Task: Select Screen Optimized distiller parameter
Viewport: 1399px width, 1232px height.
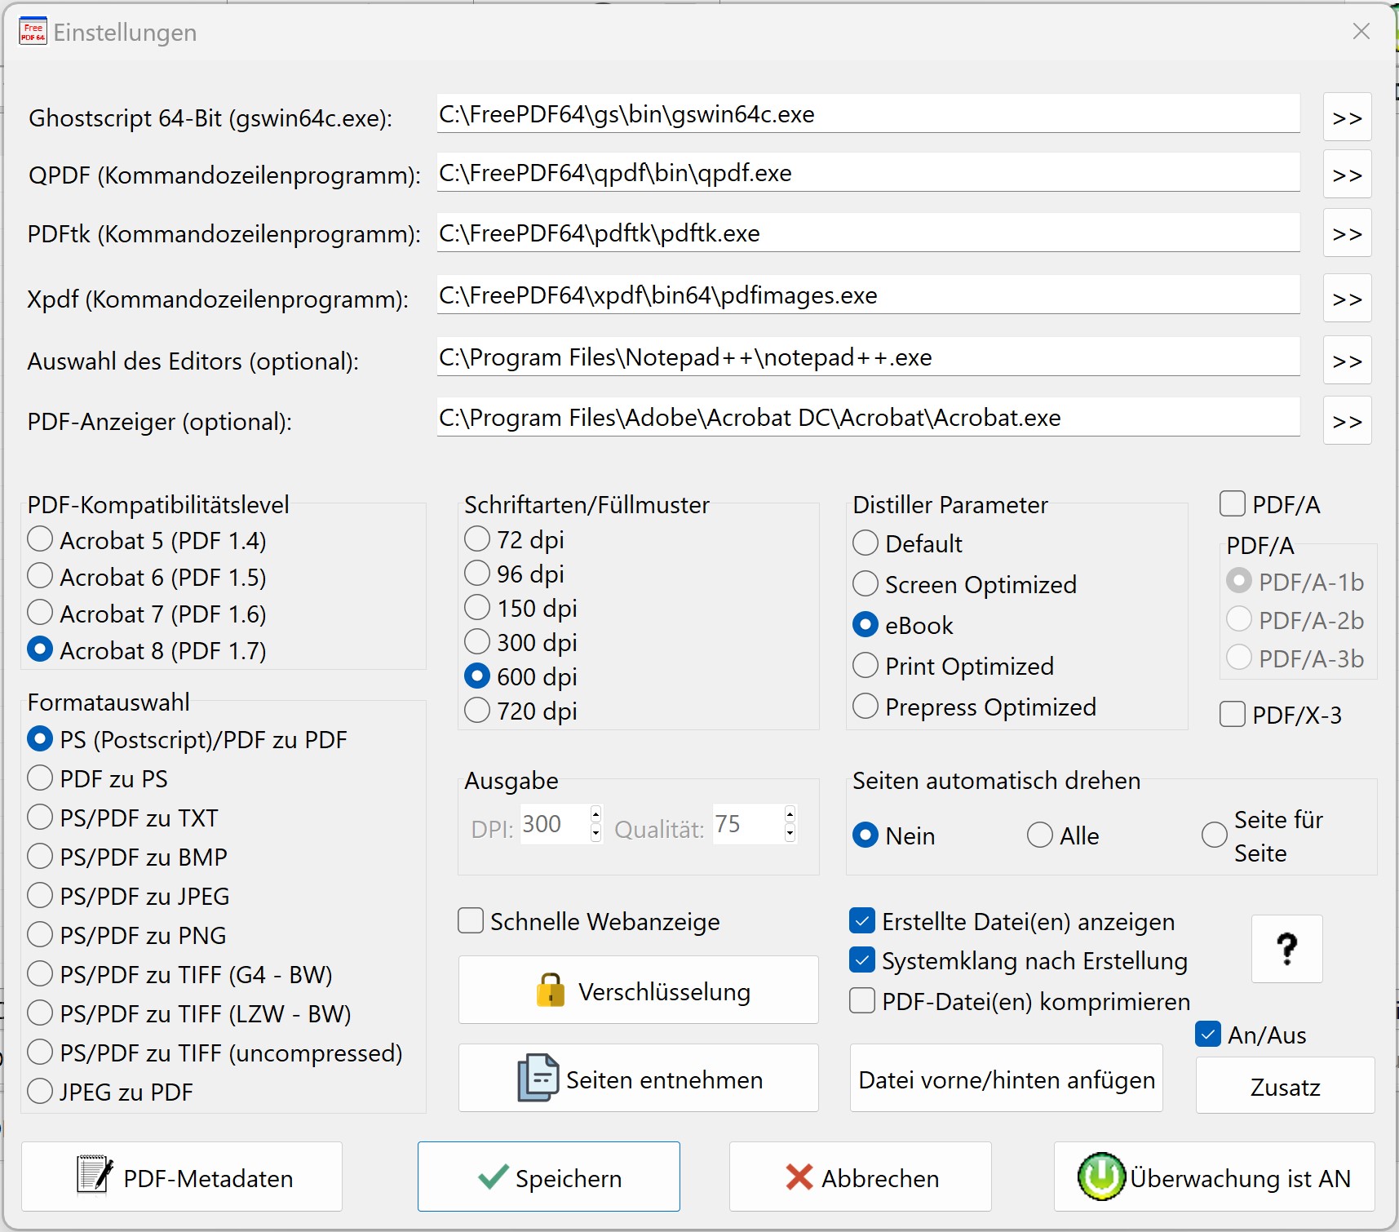Action: point(964,584)
